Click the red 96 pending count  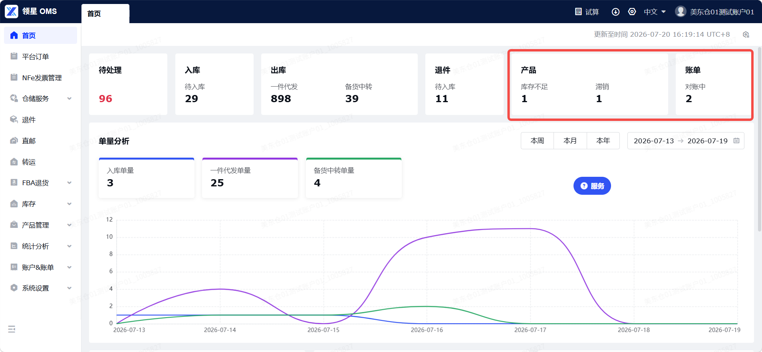point(105,99)
